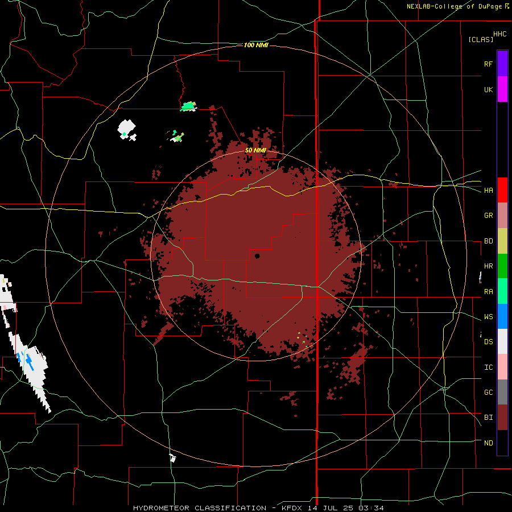512x512 pixels.
Task: Click the '03:34' timestamp text
Action: [x=371, y=508]
